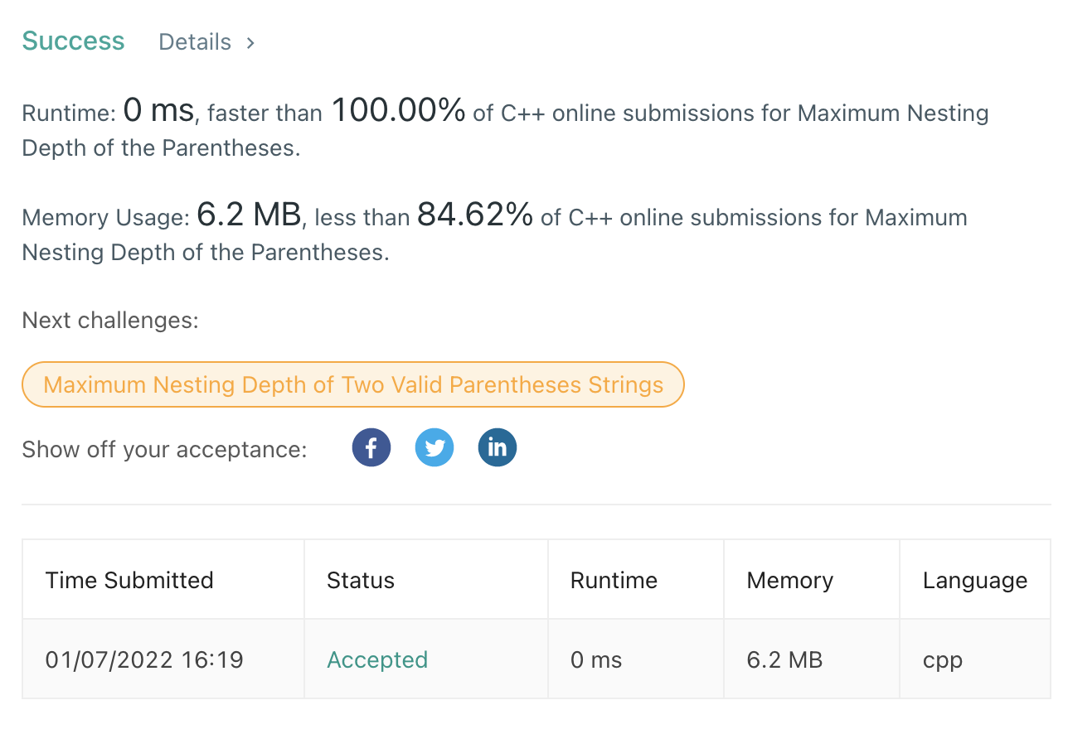
Task: Click the Language column header
Action: [x=974, y=580]
